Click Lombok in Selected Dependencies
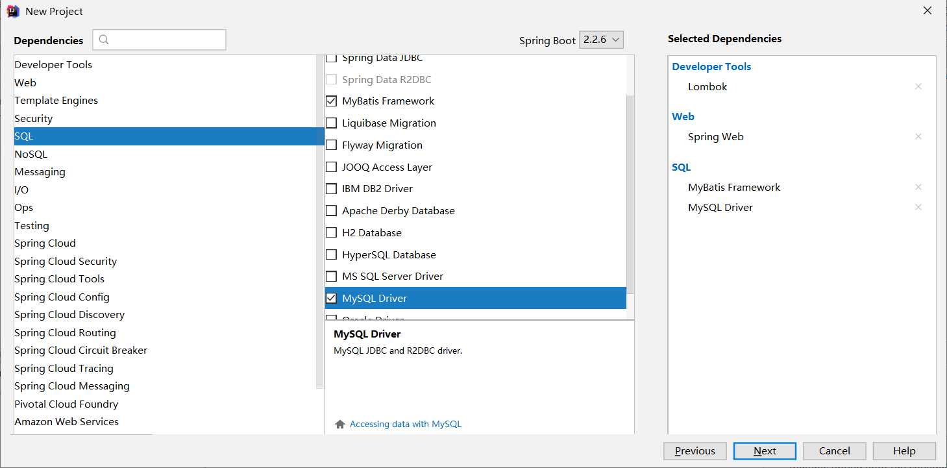 [x=707, y=86]
